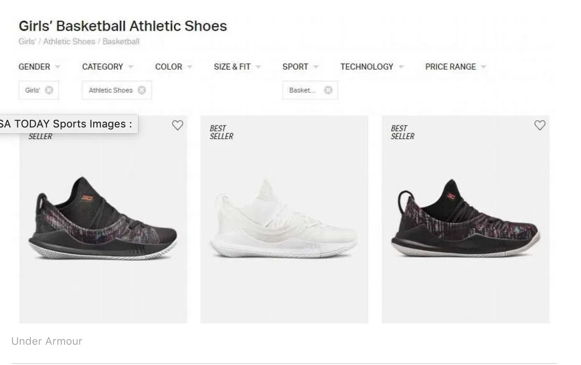Viewport: 581px width, 365px height.
Task: Click the Basketball breadcrumb link
Action: 121,42
